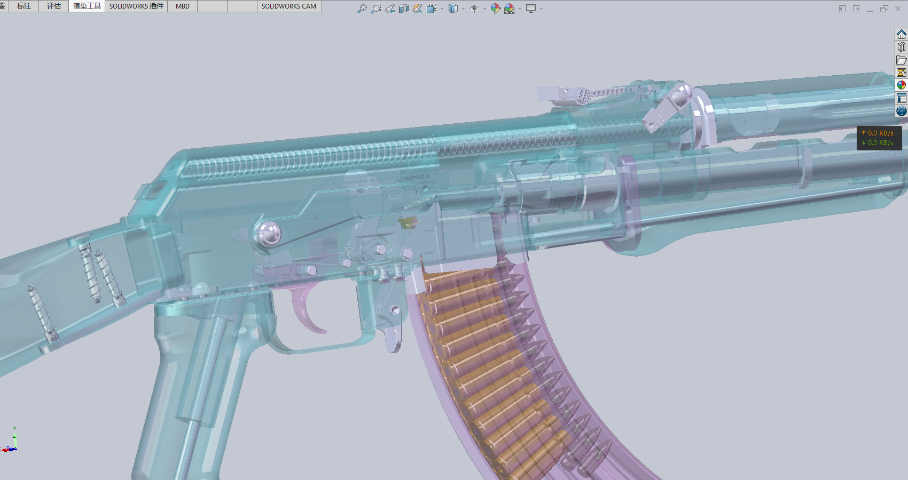Click Previous View icon
The height and width of the screenshot is (480, 908).
(390, 9)
